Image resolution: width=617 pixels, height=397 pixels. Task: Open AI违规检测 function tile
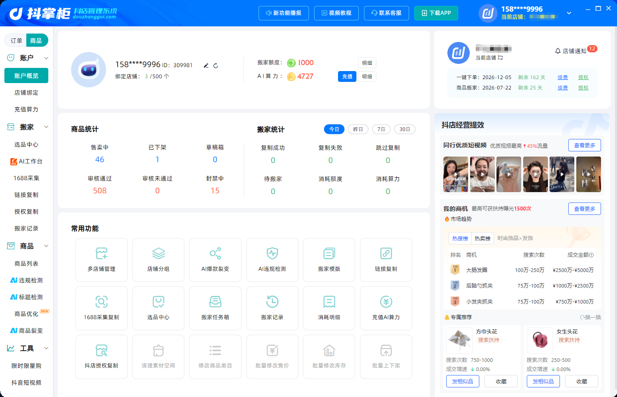pyautogui.click(x=272, y=260)
